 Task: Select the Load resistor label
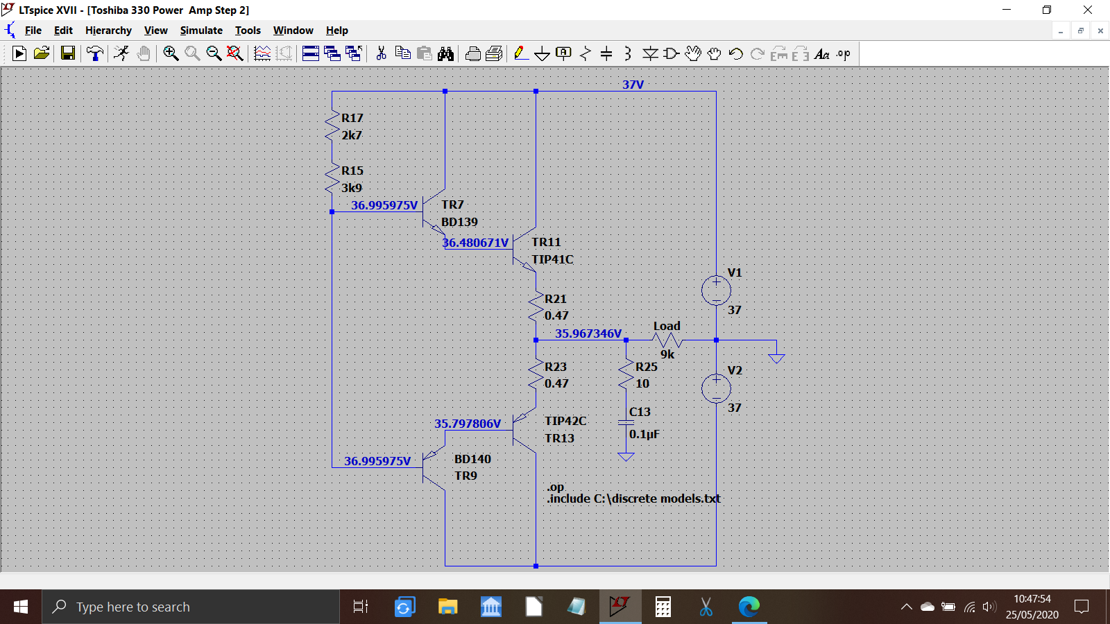667,326
